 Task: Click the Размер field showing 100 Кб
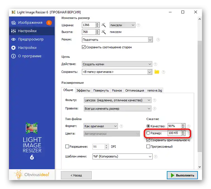(174, 133)
